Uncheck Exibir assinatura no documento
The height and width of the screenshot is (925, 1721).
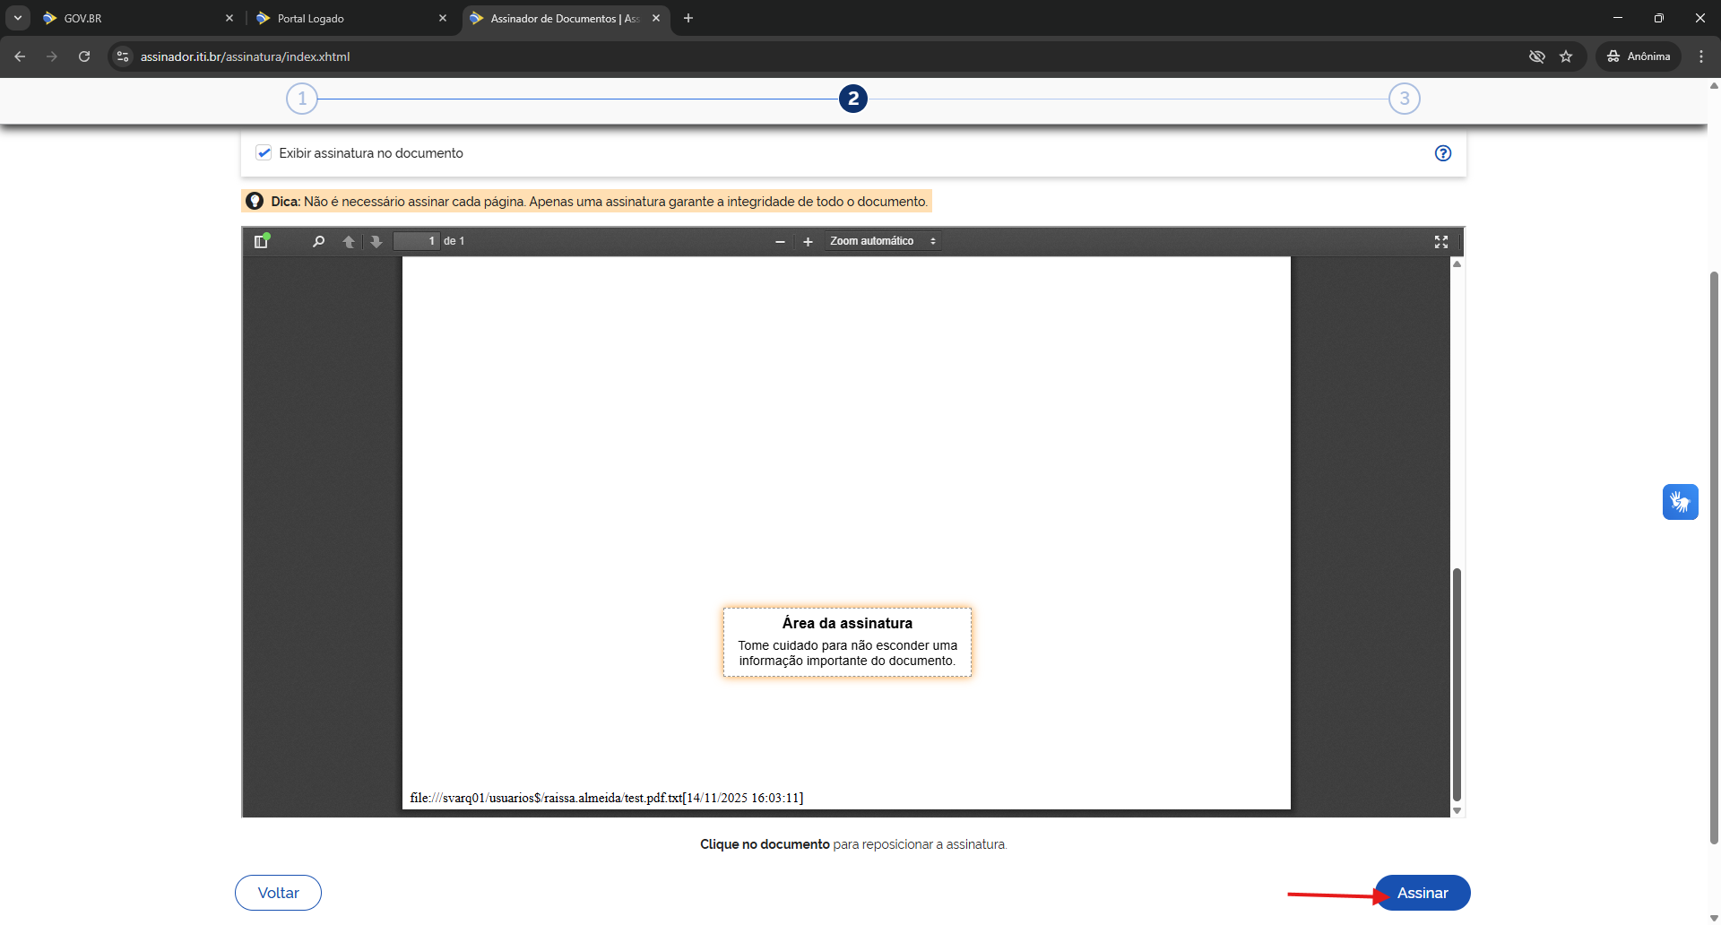click(x=264, y=153)
